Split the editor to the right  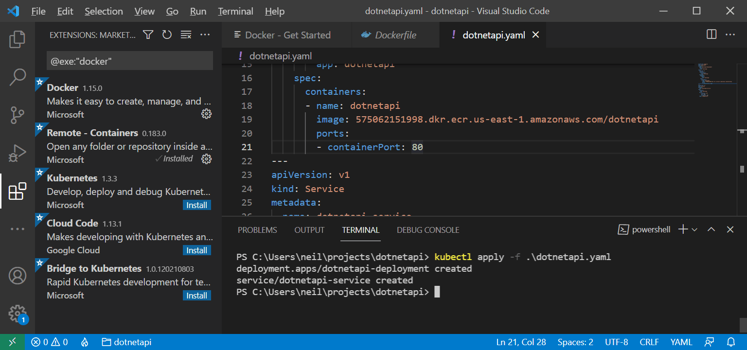pos(711,35)
